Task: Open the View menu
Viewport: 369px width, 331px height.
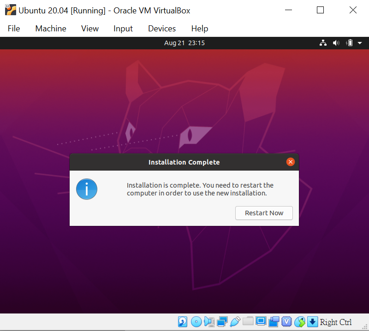Action: click(90, 29)
